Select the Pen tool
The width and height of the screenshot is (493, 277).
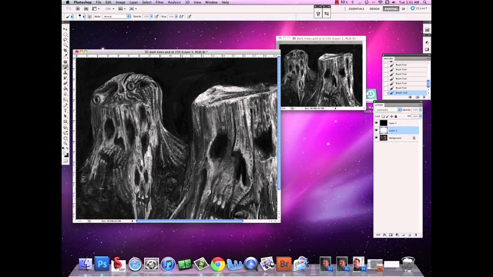[x=65, y=105]
